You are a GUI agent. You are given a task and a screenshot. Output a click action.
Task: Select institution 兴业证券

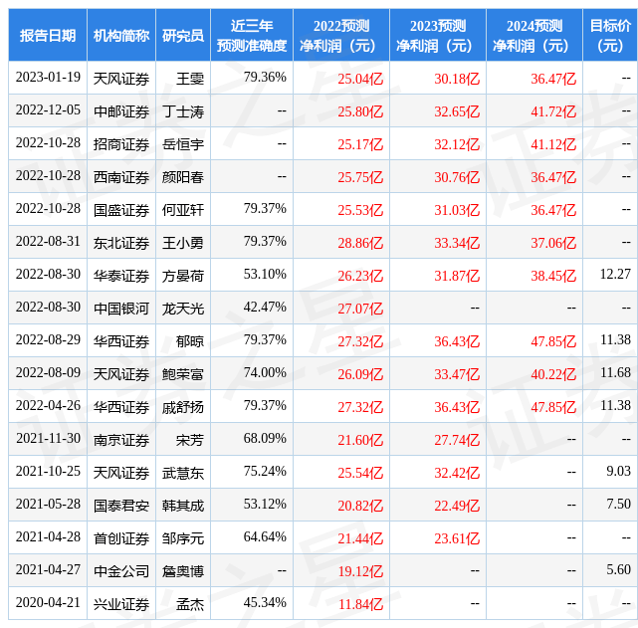click(121, 604)
